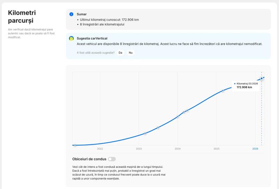Click the Sugestia carVertical heading
This screenshot has width=279, height=189.
(92, 38)
